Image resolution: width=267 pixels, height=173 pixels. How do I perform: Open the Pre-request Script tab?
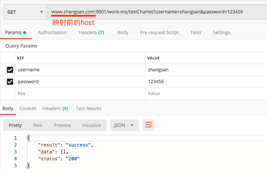click(x=159, y=33)
